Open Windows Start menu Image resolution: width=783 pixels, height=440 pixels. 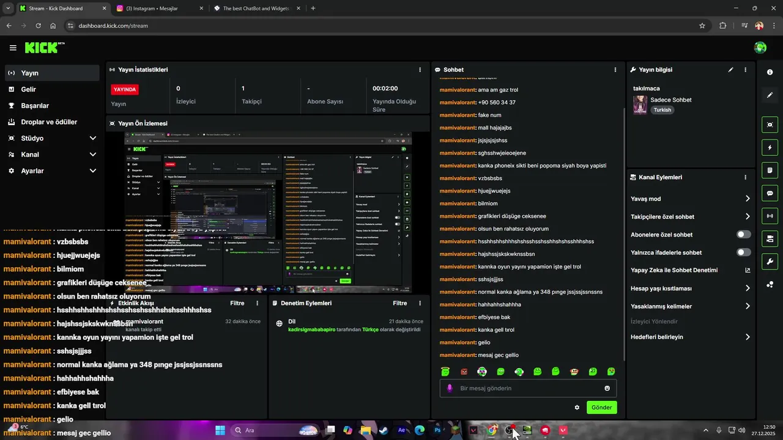coord(220,430)
